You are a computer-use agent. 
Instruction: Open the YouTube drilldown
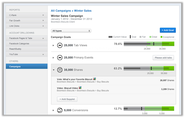pos(27,54)
